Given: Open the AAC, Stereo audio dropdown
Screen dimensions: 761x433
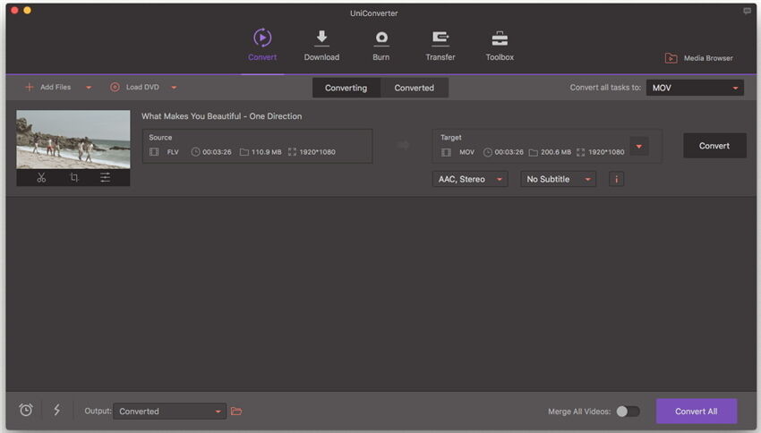Looking at the screenshot, I should (470, 180).
